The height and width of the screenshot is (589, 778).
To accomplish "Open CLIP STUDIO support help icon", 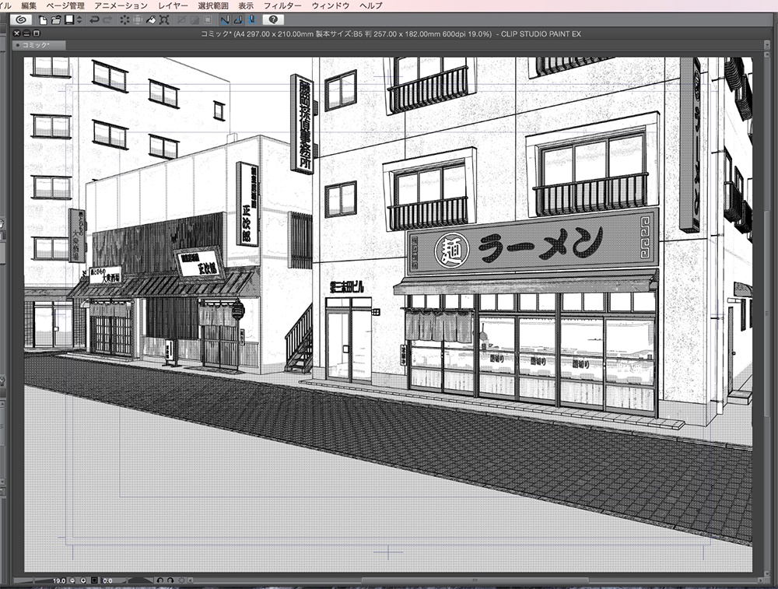I will [273, 20].
